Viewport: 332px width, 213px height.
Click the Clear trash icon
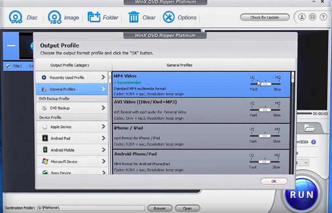[x=134, y=17]
